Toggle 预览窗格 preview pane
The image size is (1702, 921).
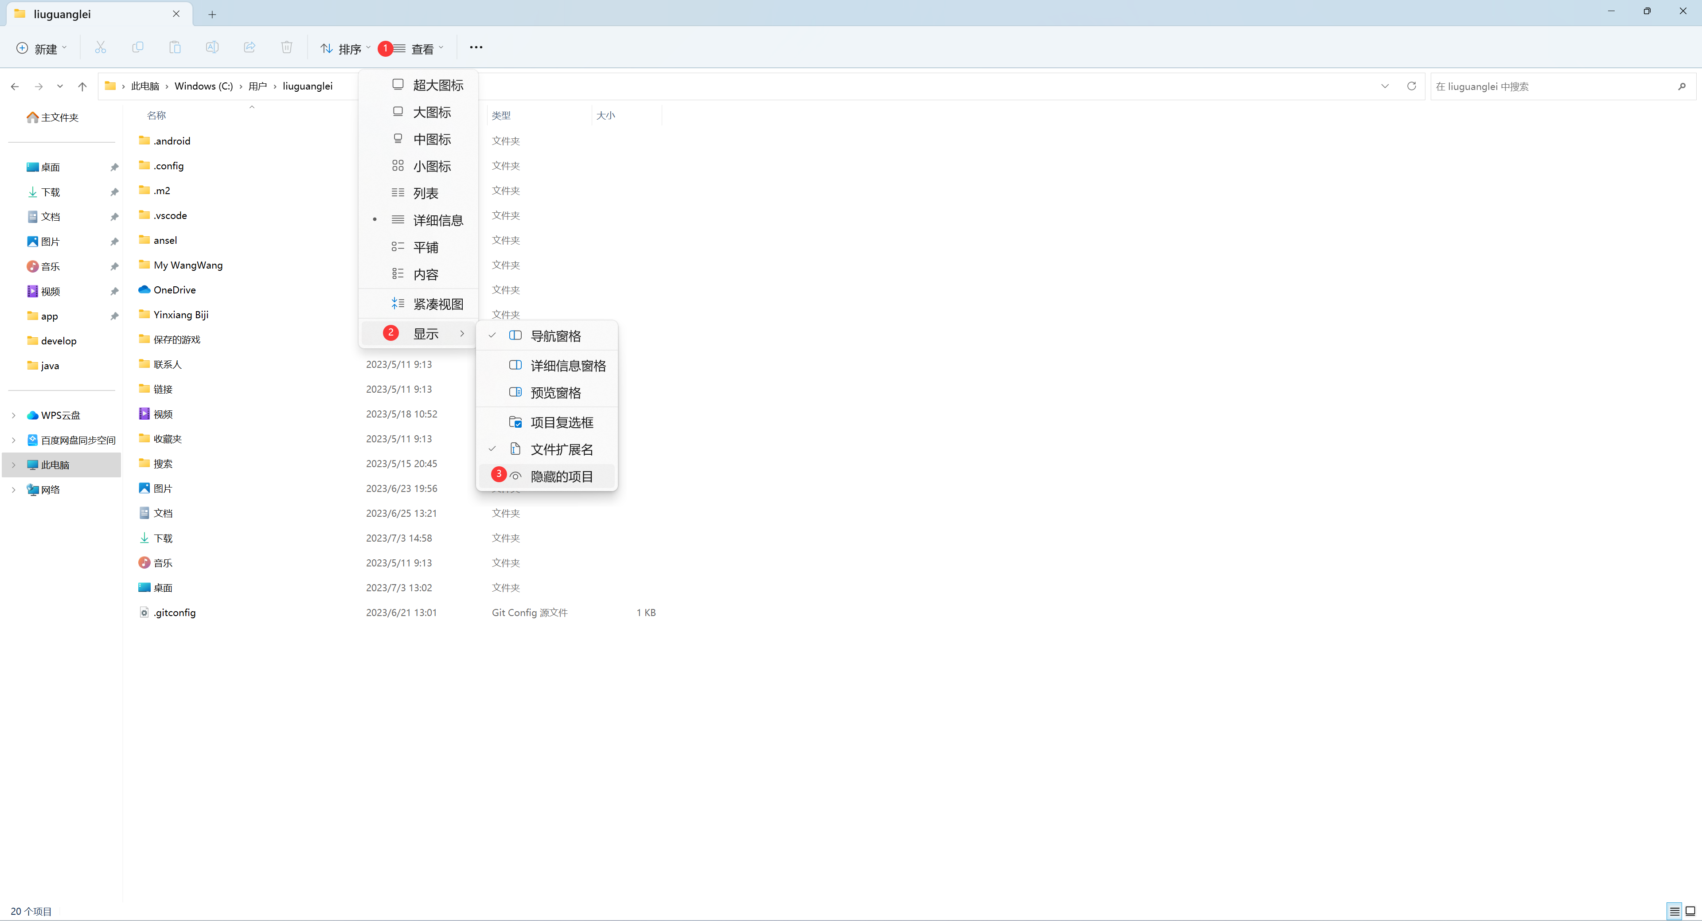click(547, 392)
